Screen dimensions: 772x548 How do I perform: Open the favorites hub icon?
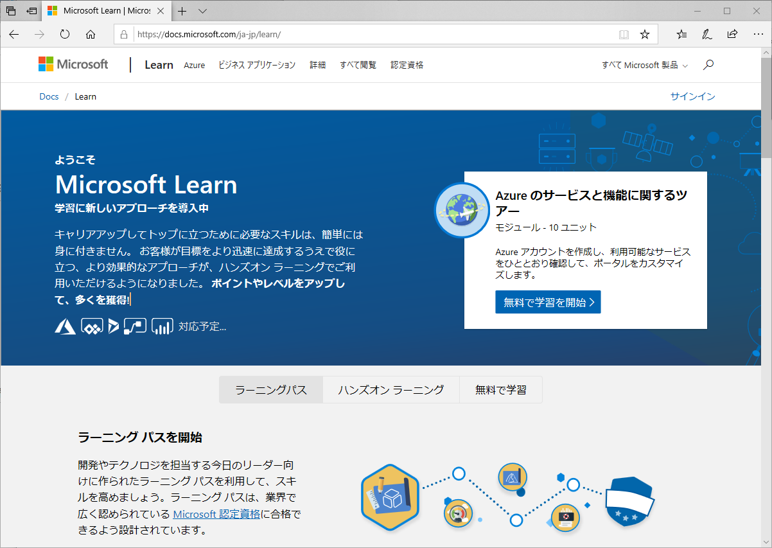tap(682, 35)
